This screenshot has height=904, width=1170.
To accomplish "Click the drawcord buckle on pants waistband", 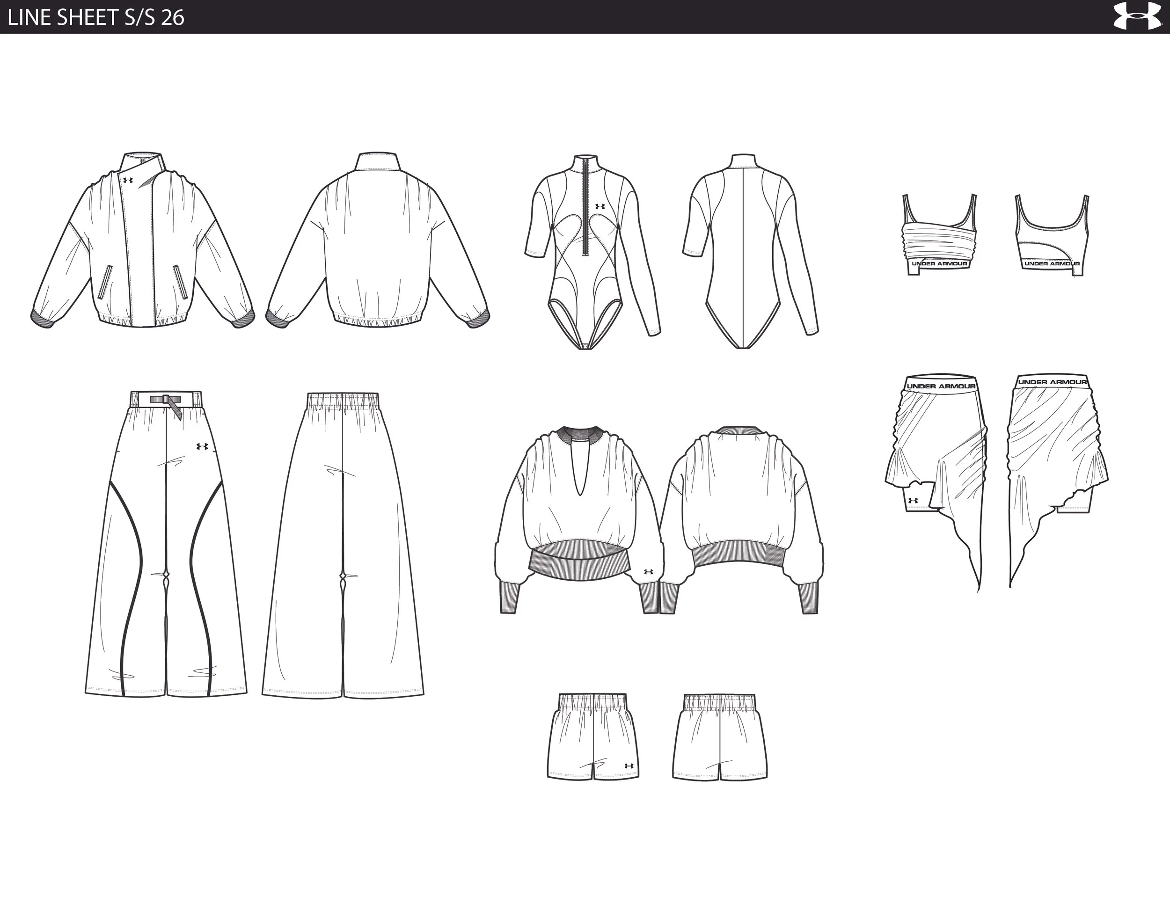I will pos(166,400).
